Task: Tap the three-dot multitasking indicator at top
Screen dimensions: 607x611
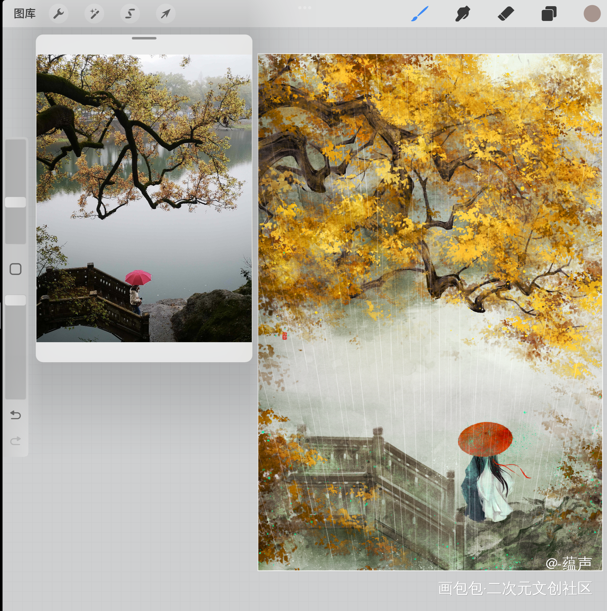Action: (305, 8)
